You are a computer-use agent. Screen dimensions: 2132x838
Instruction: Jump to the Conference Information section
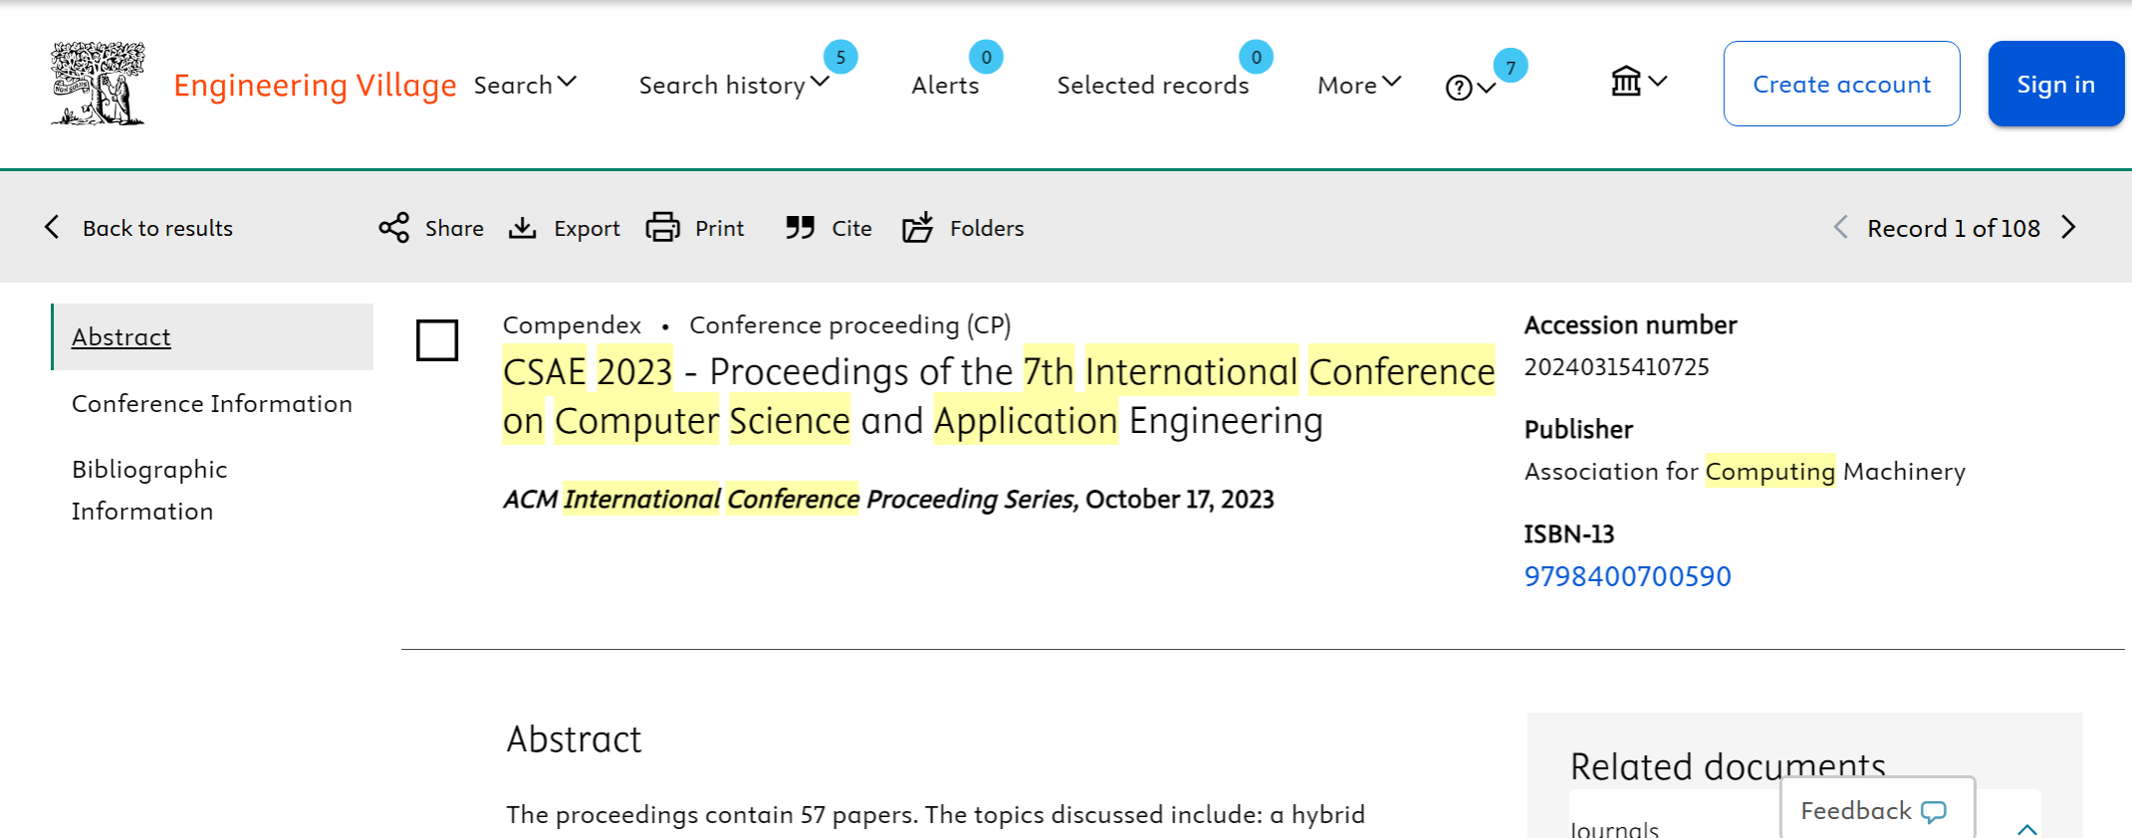(x=212, y=403)
